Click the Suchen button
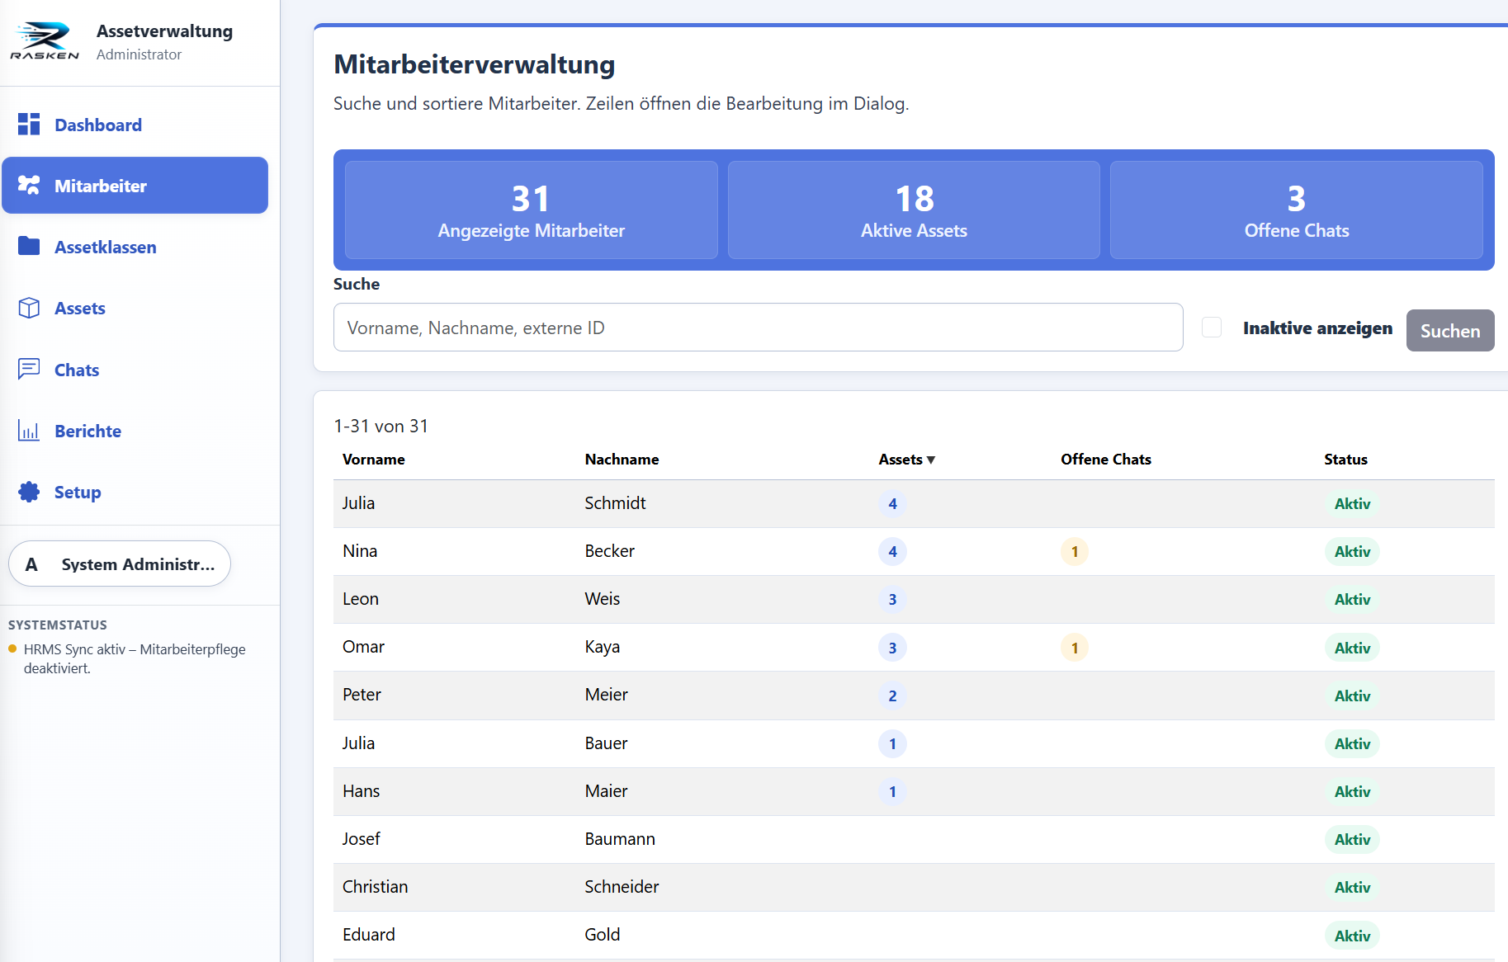This screenshot has height=962, width=1508. tap(1450, 331)
